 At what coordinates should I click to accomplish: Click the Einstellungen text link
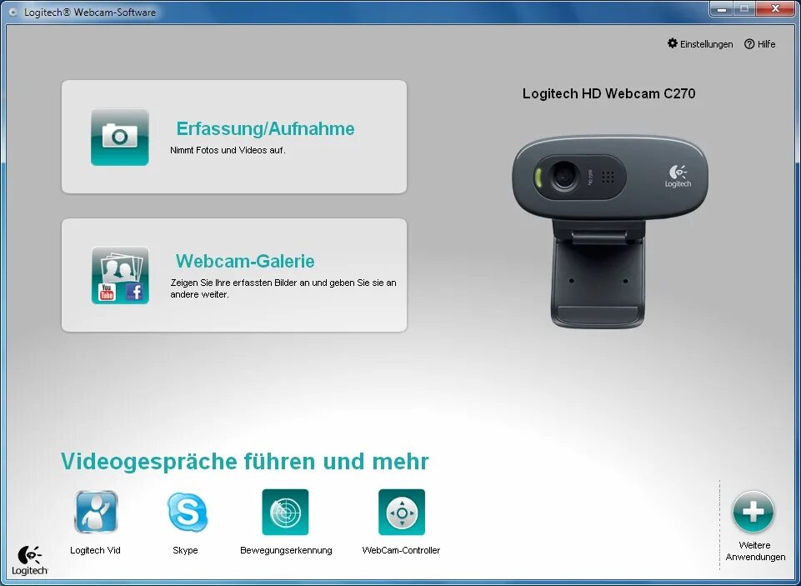point(706,44)
